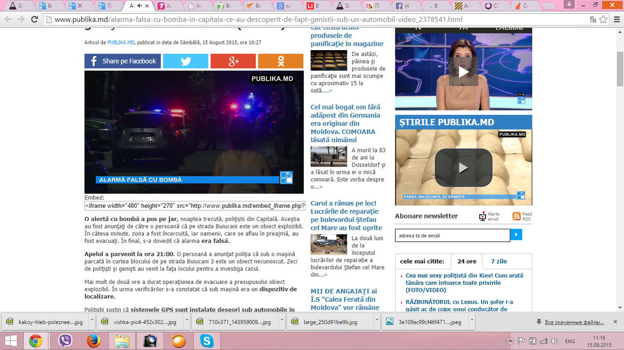Click the road repair article thumbnail
Viewport: 624px width, 350px height.
click(329, 244)
